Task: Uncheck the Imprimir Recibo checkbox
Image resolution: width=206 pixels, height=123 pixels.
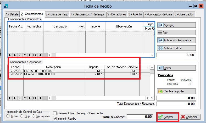Action: click(55, 119)
